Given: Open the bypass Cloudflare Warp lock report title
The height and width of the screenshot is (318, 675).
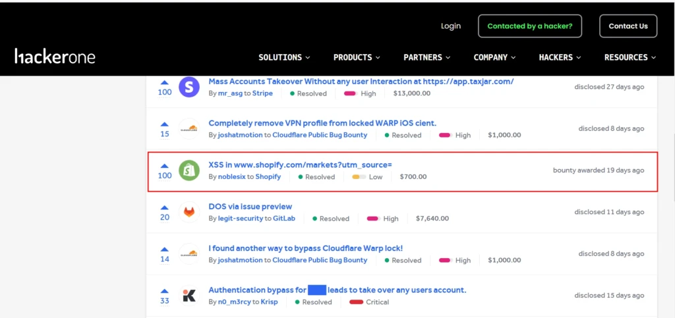Looking at the screenshot, I should [306, 248].
